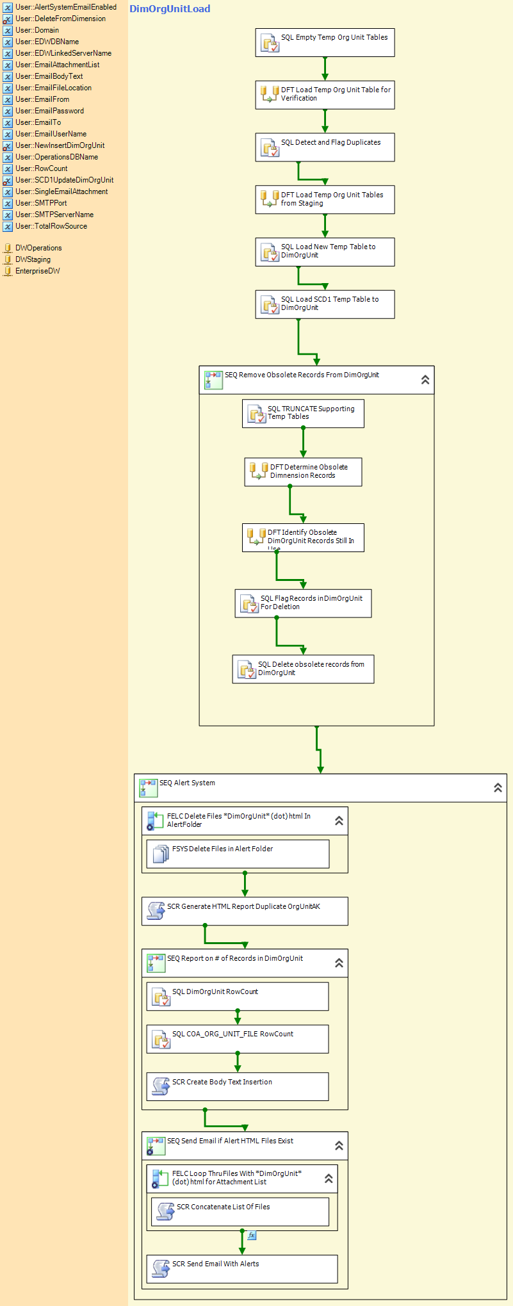
Task: Collapse the FELC Delete Files loop container
Action: click(339, 820)
